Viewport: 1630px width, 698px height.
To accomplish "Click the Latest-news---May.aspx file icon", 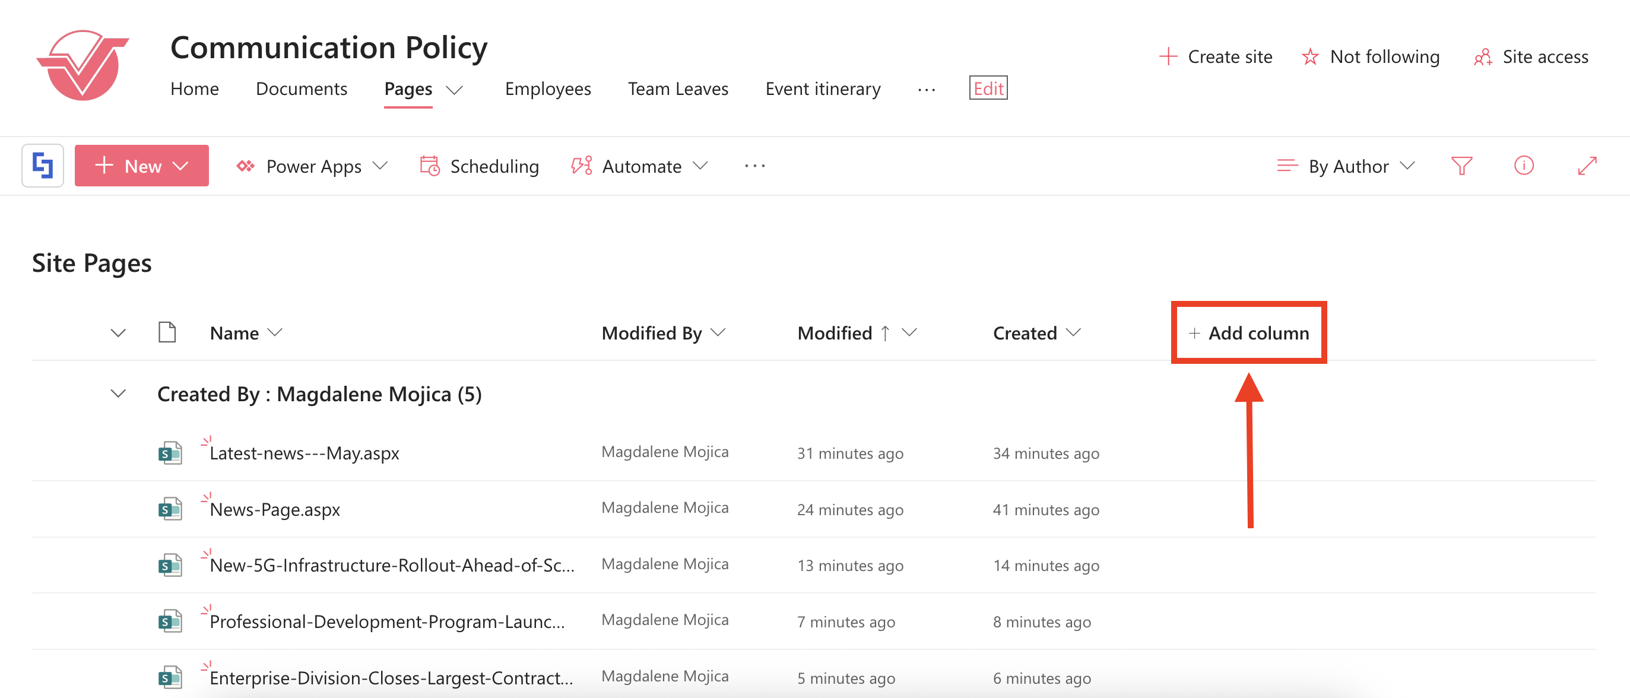I will tap(170, 453).
